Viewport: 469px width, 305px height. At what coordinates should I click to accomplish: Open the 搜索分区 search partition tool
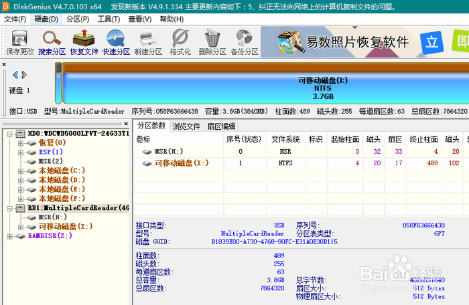(52, 42)
